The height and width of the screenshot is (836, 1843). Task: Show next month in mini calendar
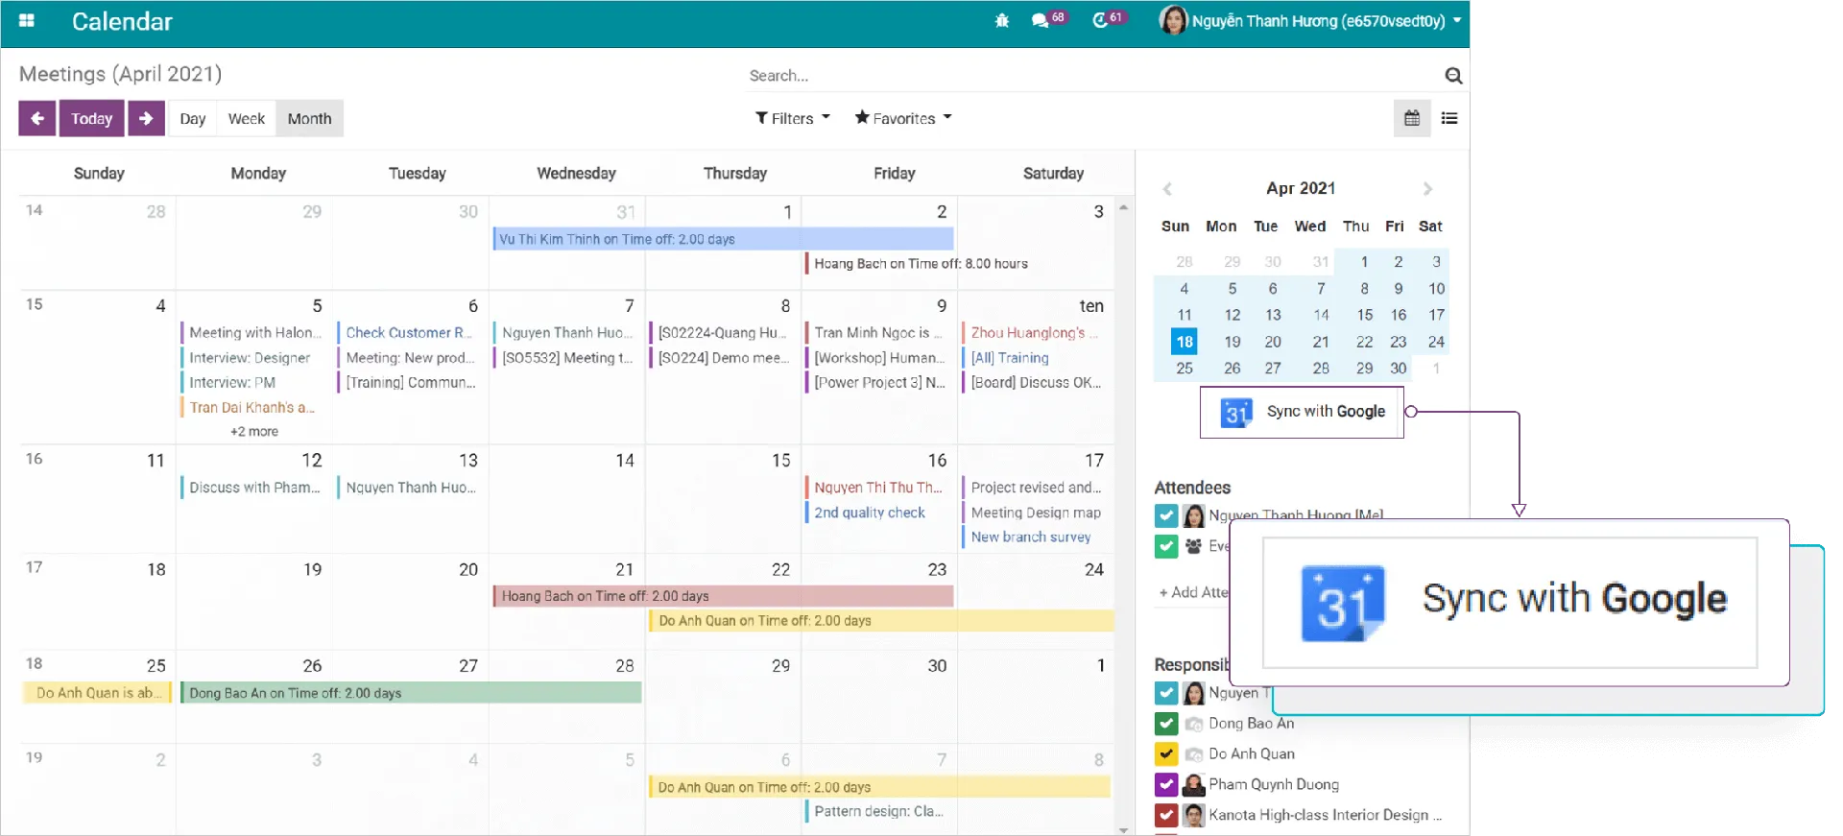pyautogui.click(x=1427, y=189)
